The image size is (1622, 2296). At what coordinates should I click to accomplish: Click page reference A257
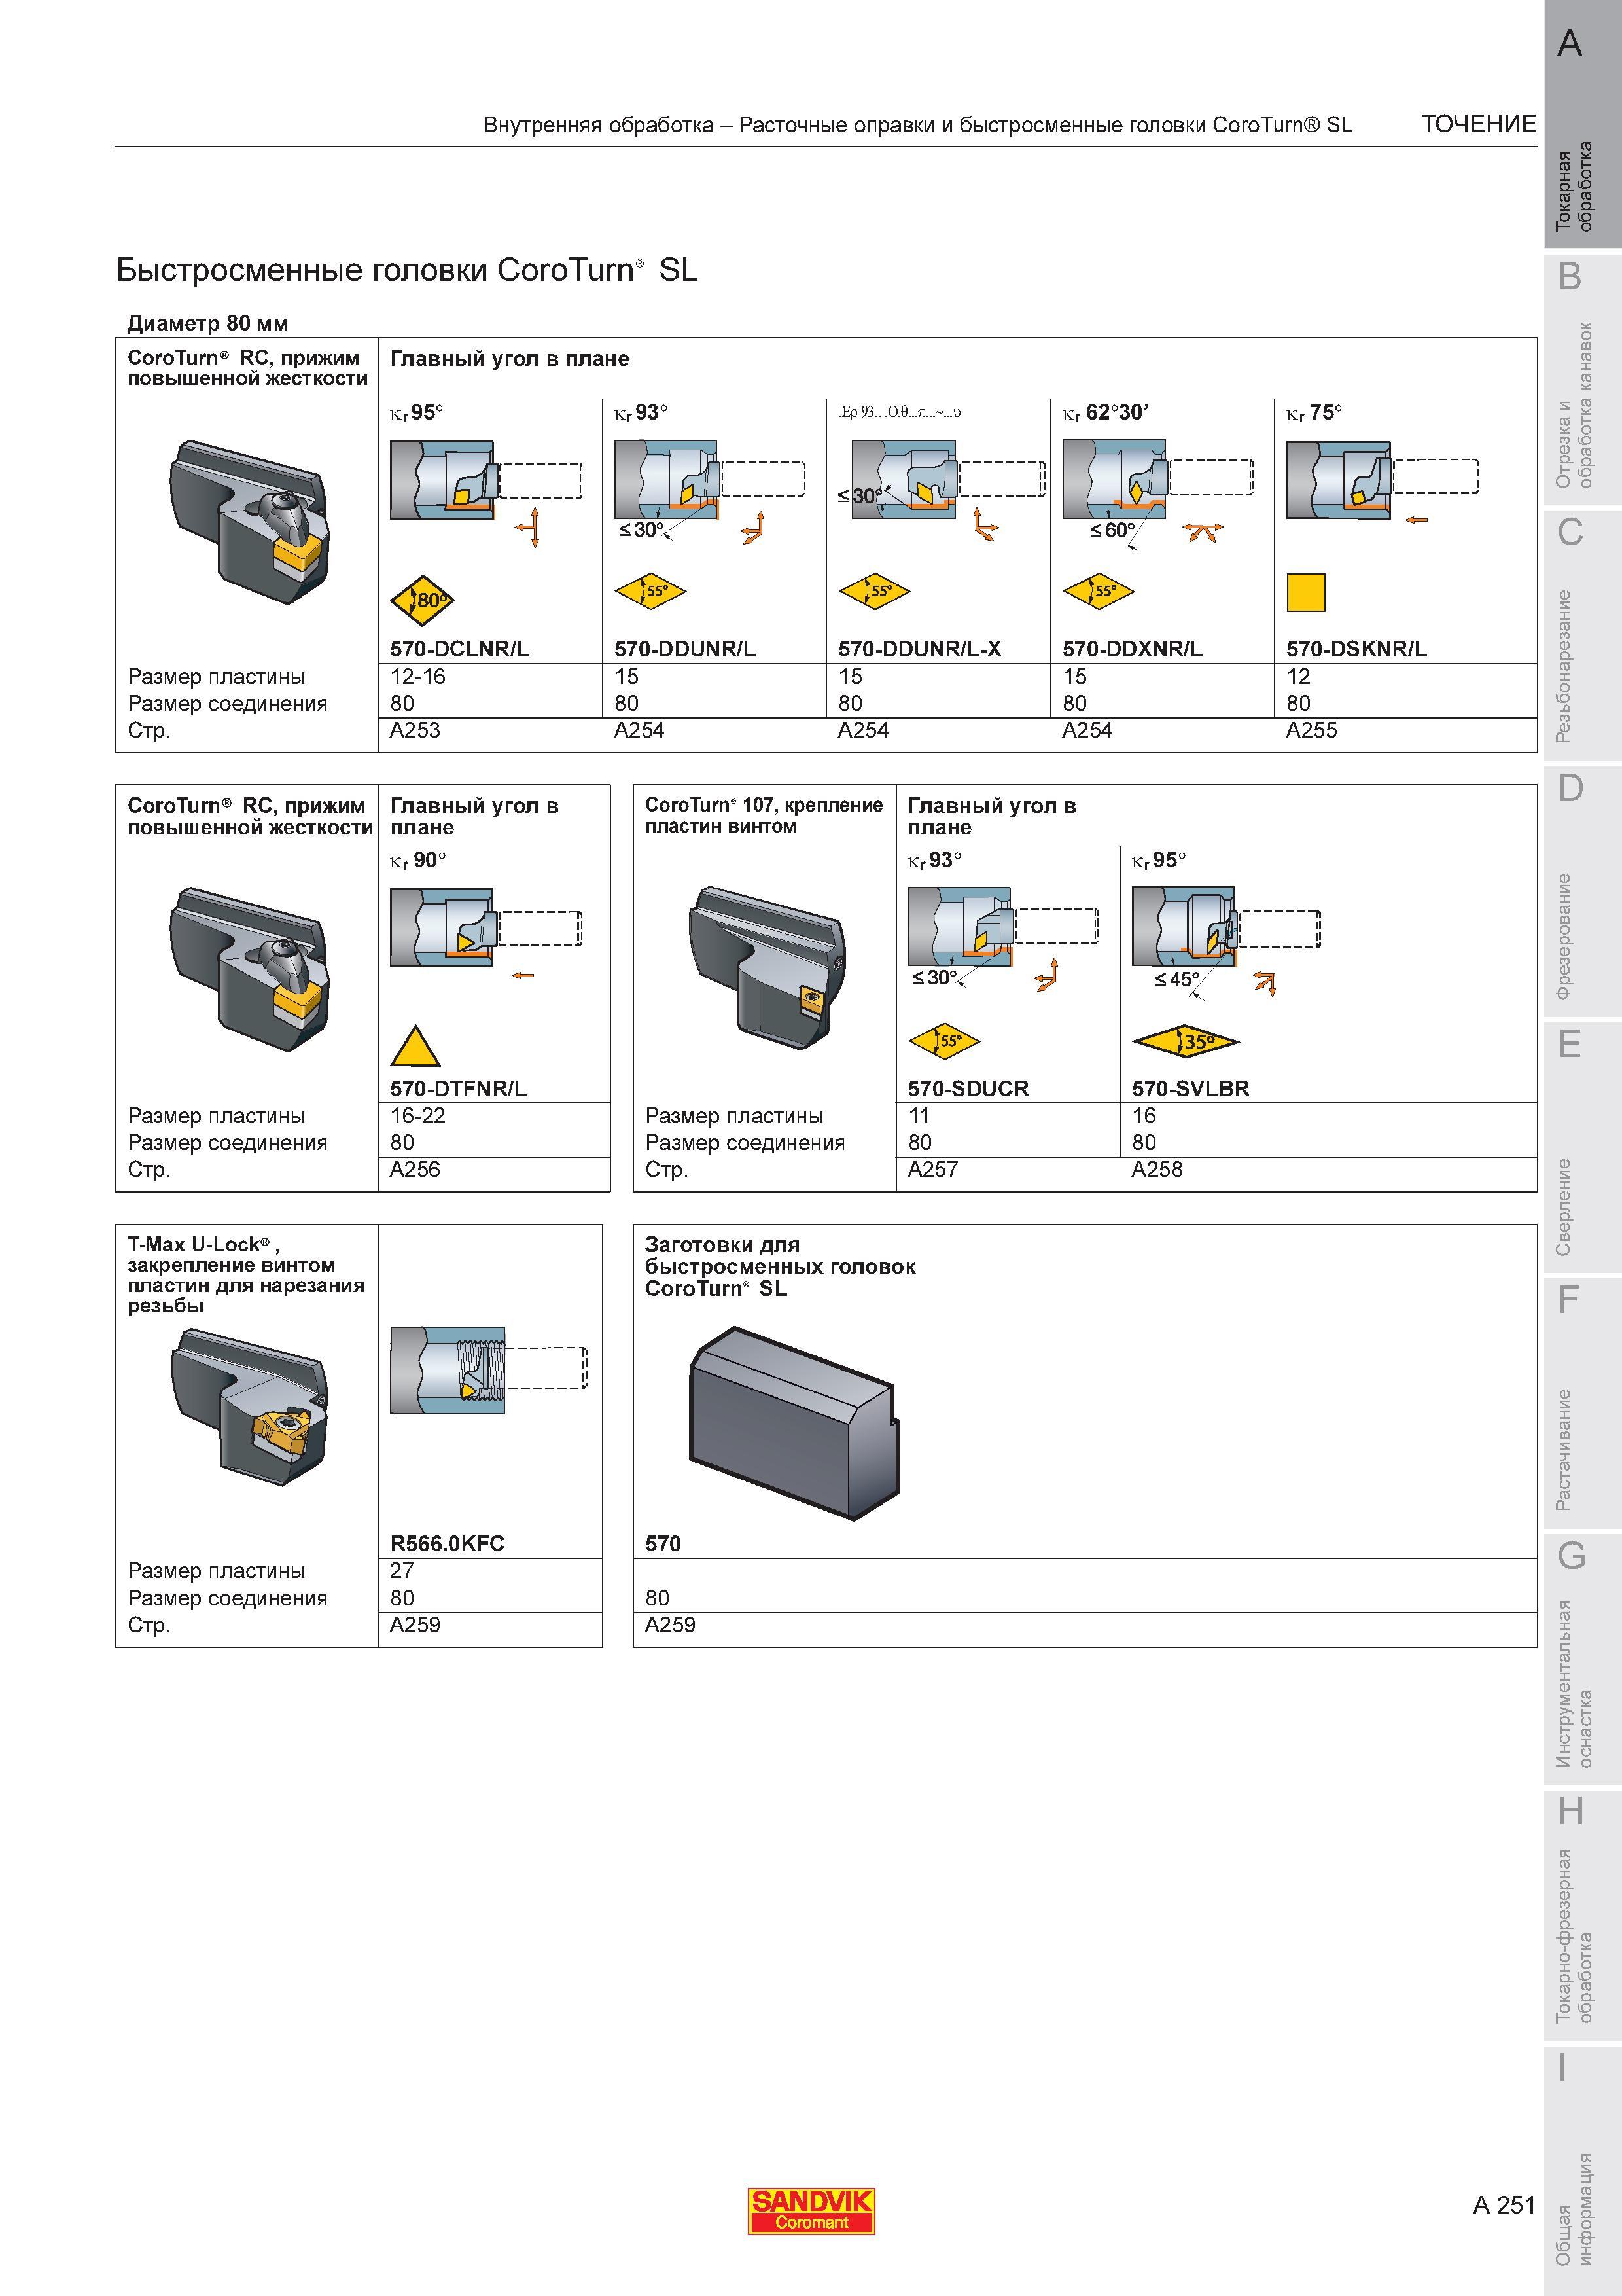[932, 1169]
